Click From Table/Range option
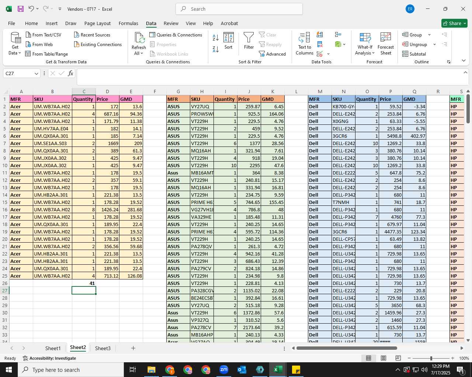472x377 pixels. (47, 54)
